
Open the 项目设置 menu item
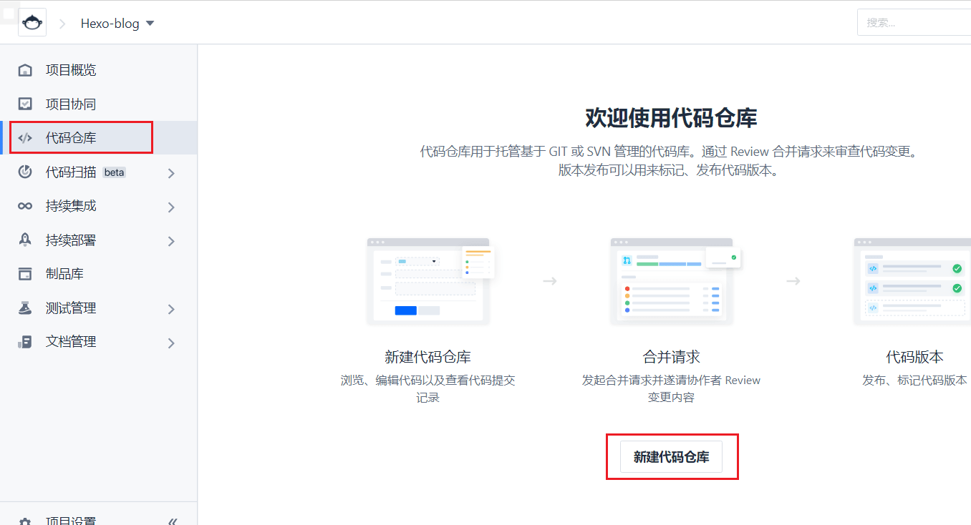tap(71, 521)
